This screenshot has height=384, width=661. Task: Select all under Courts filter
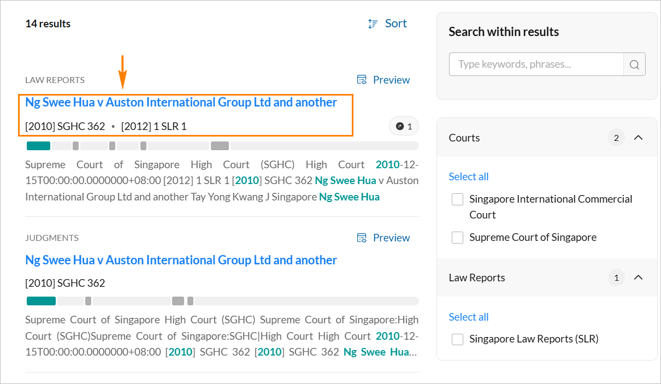coord(468,176)
